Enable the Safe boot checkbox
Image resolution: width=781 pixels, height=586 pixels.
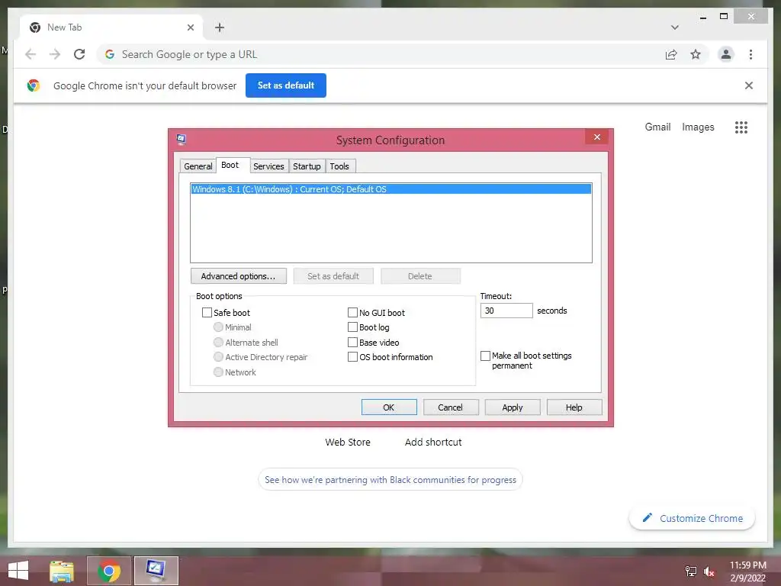coord(207,312)
